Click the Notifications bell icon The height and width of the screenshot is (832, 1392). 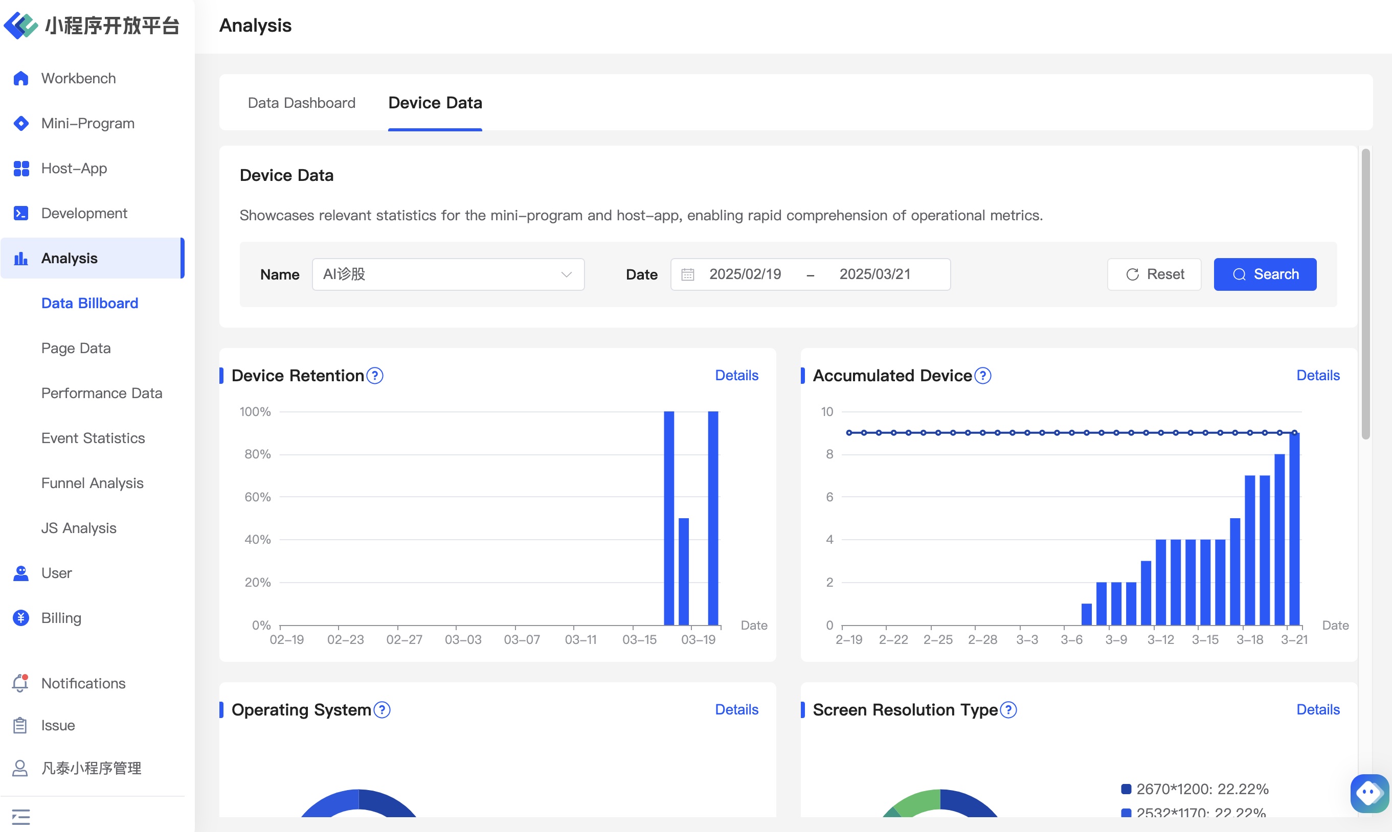pyautogui.click(x=20, y=683)
